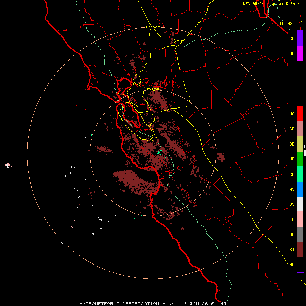The height and width of the screenshot is (306, 306).
Task: Click the GC legend label
Action: click(292, 235)
